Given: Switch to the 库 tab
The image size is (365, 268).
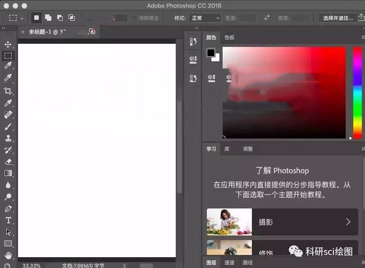Looking at the screenshot, I should (x=227, y=149).
